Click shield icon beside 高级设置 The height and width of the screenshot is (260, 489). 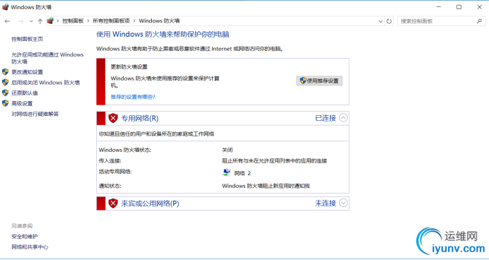[6, 103]
